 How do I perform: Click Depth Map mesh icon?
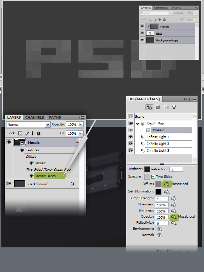(x=142, y=123)
